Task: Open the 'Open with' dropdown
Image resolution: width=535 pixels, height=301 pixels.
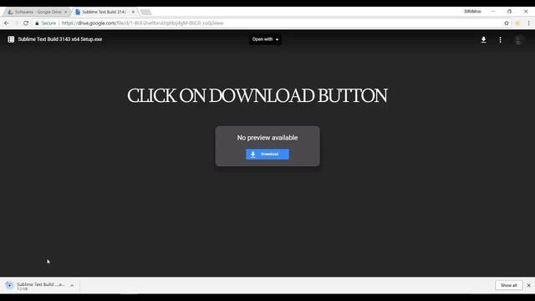Action: [265, 39]
